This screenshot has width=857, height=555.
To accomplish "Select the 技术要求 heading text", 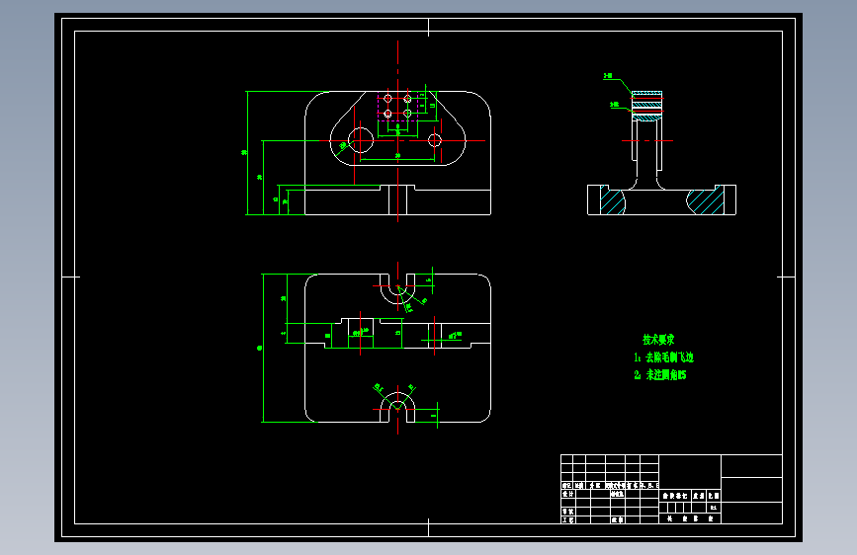I will (x=658, y=340).
